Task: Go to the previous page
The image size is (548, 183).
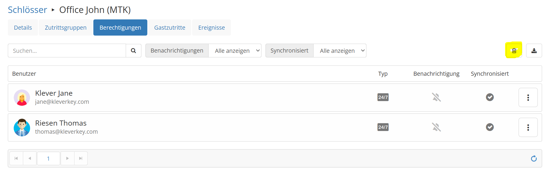Action: (x=30, y=158)
